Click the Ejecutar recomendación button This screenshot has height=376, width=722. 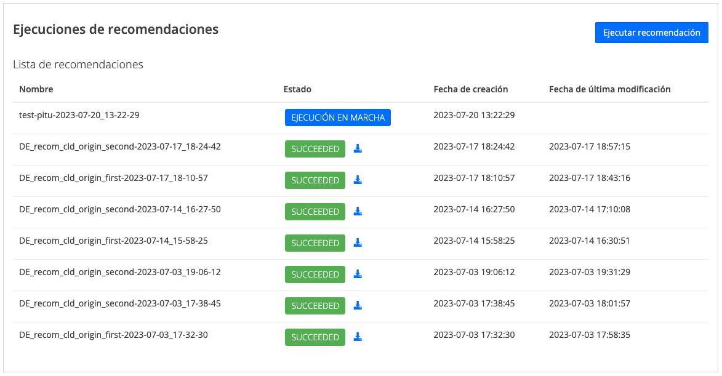click(651, 33)
